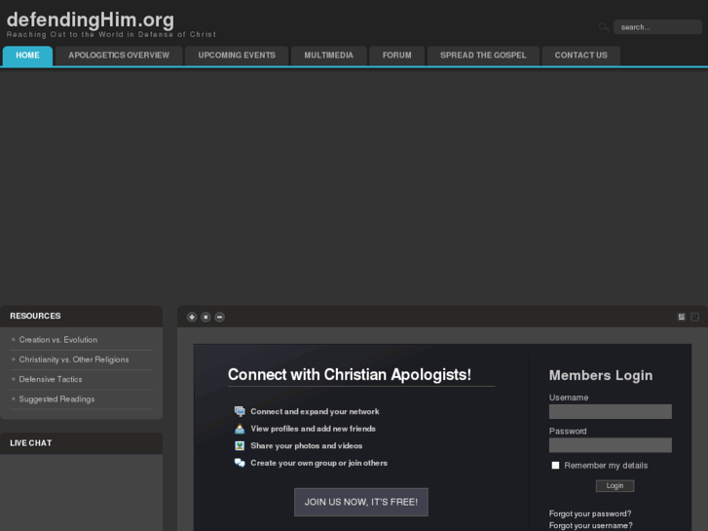Click the reset font-size square icon

click(x=205, y=318)
